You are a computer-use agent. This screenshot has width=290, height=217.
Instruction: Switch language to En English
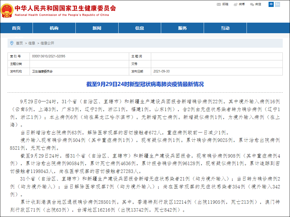(x=277, y=4)
